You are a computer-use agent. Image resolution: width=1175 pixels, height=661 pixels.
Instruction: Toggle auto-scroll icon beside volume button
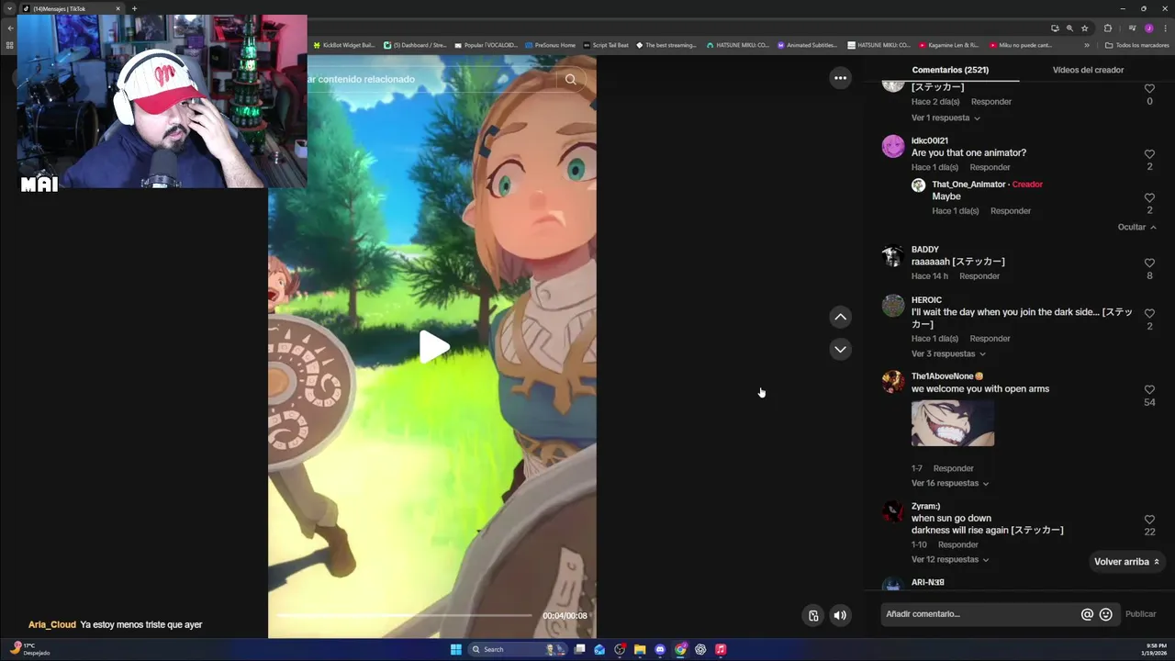click(813, 615)
